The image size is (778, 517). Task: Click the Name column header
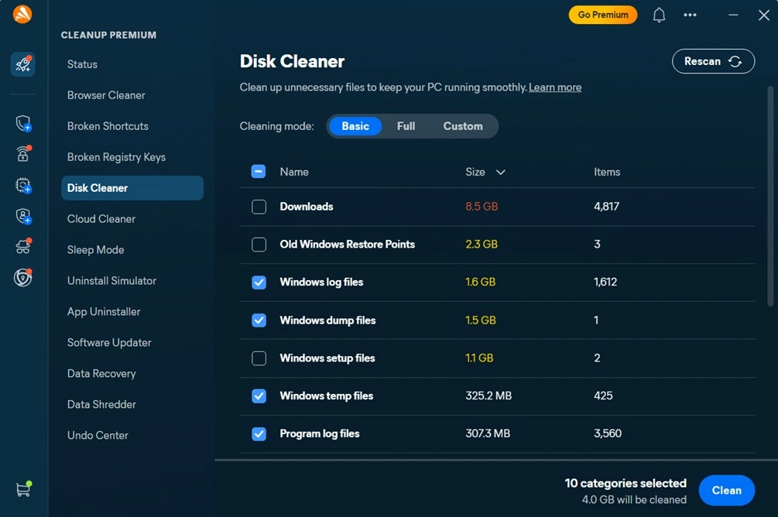point(294,172)
